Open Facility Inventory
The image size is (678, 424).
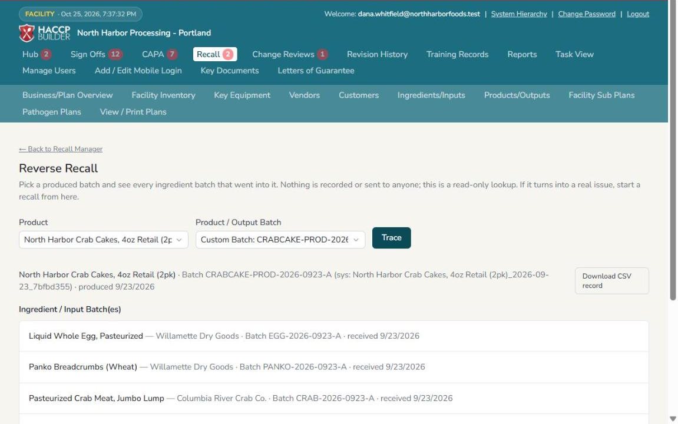pyautogui.click(x=163, y=95)
